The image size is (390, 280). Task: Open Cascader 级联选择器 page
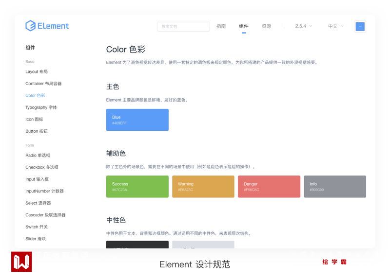[45, 215]
